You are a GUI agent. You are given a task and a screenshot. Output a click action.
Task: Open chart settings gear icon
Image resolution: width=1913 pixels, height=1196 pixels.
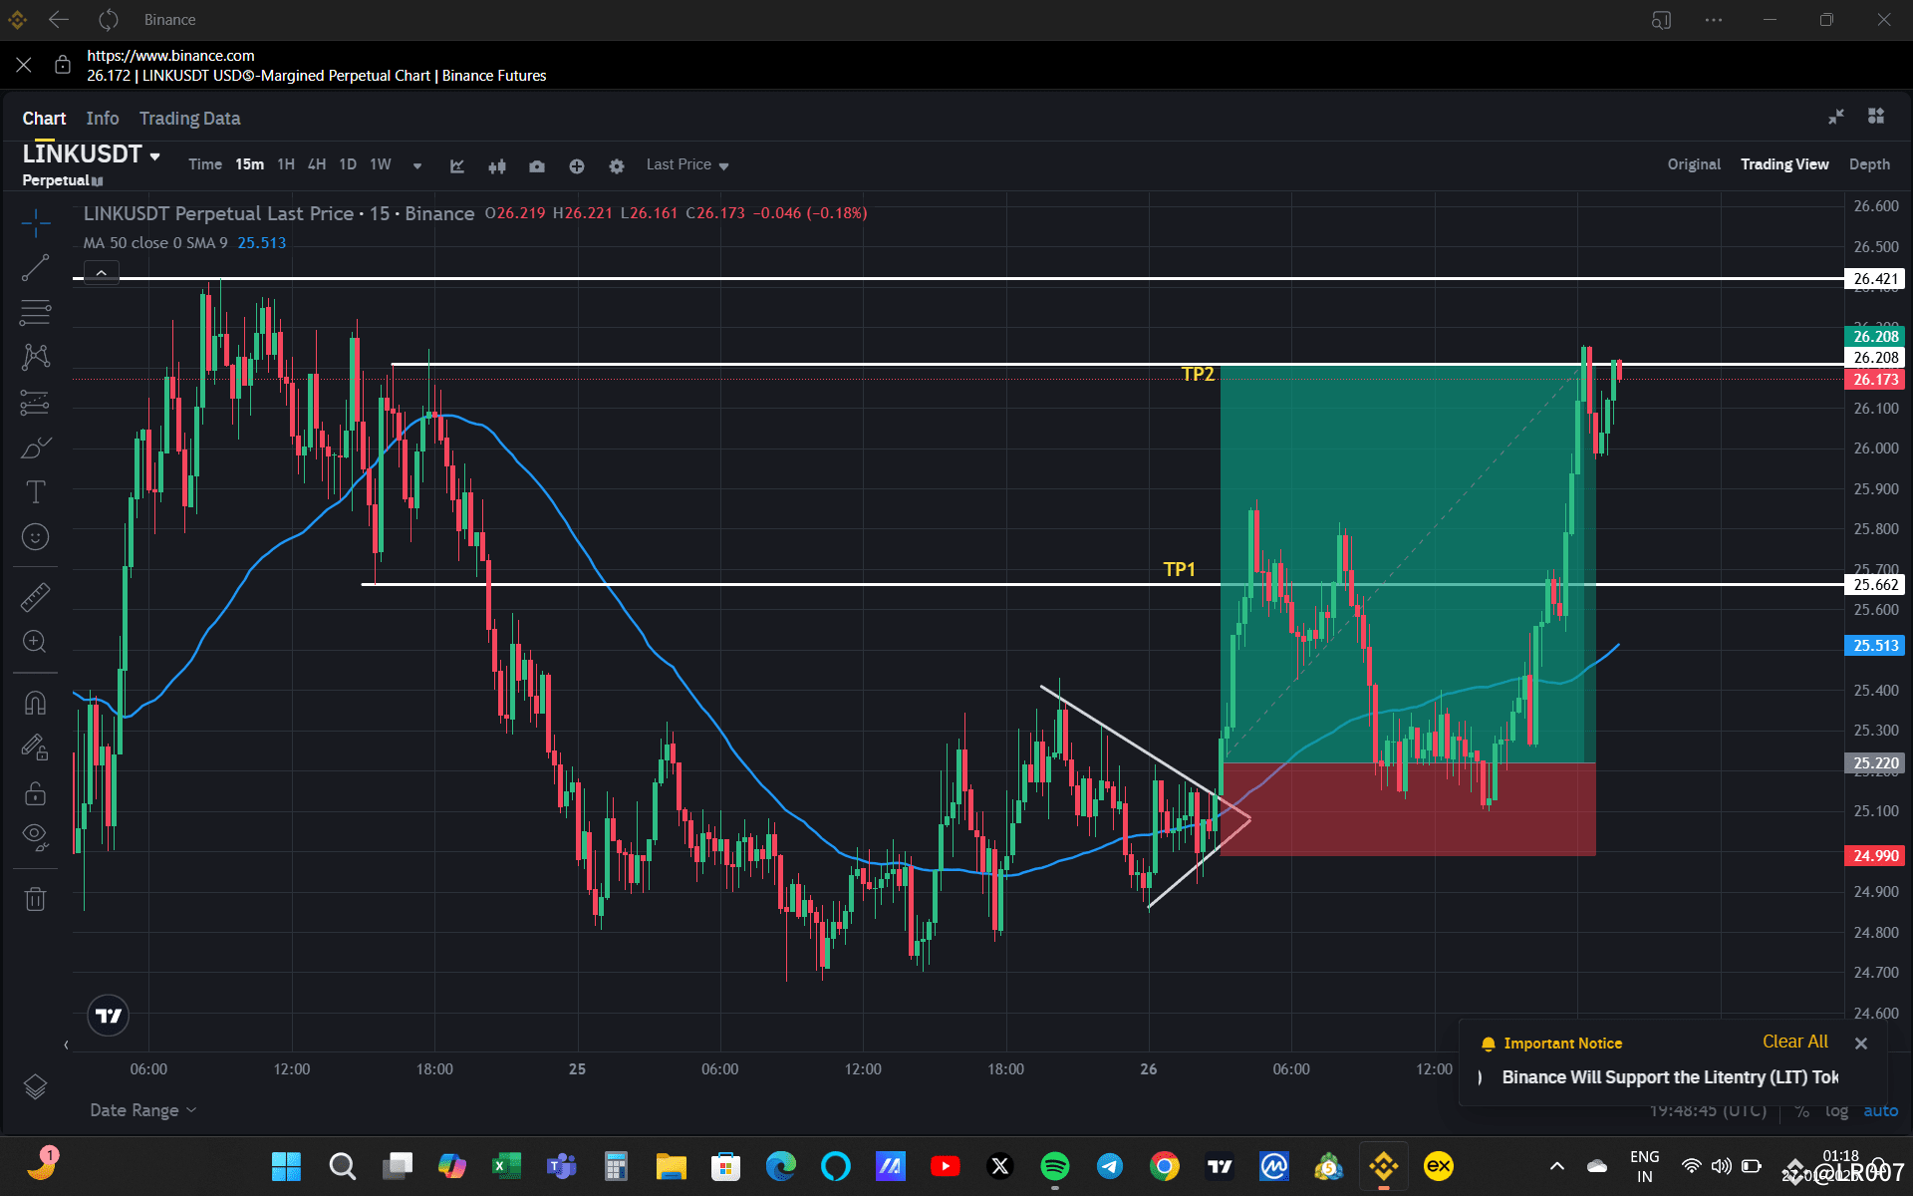coord(617,166)
